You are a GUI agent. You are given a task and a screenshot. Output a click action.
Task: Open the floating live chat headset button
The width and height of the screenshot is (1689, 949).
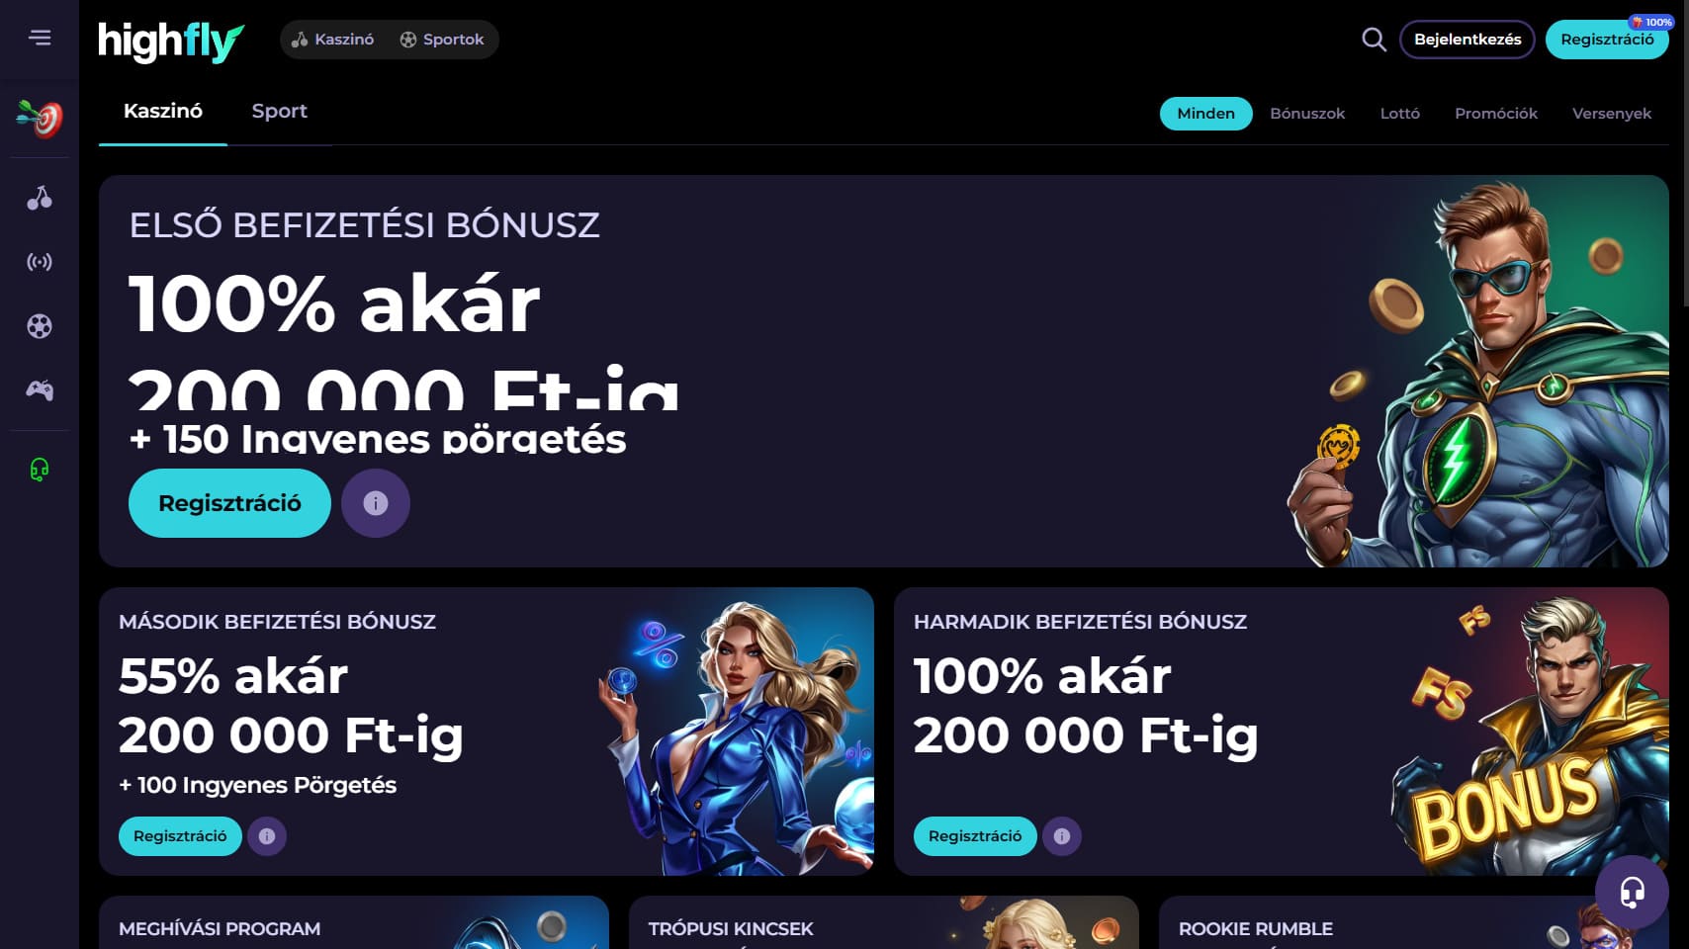coord(1632,892)
